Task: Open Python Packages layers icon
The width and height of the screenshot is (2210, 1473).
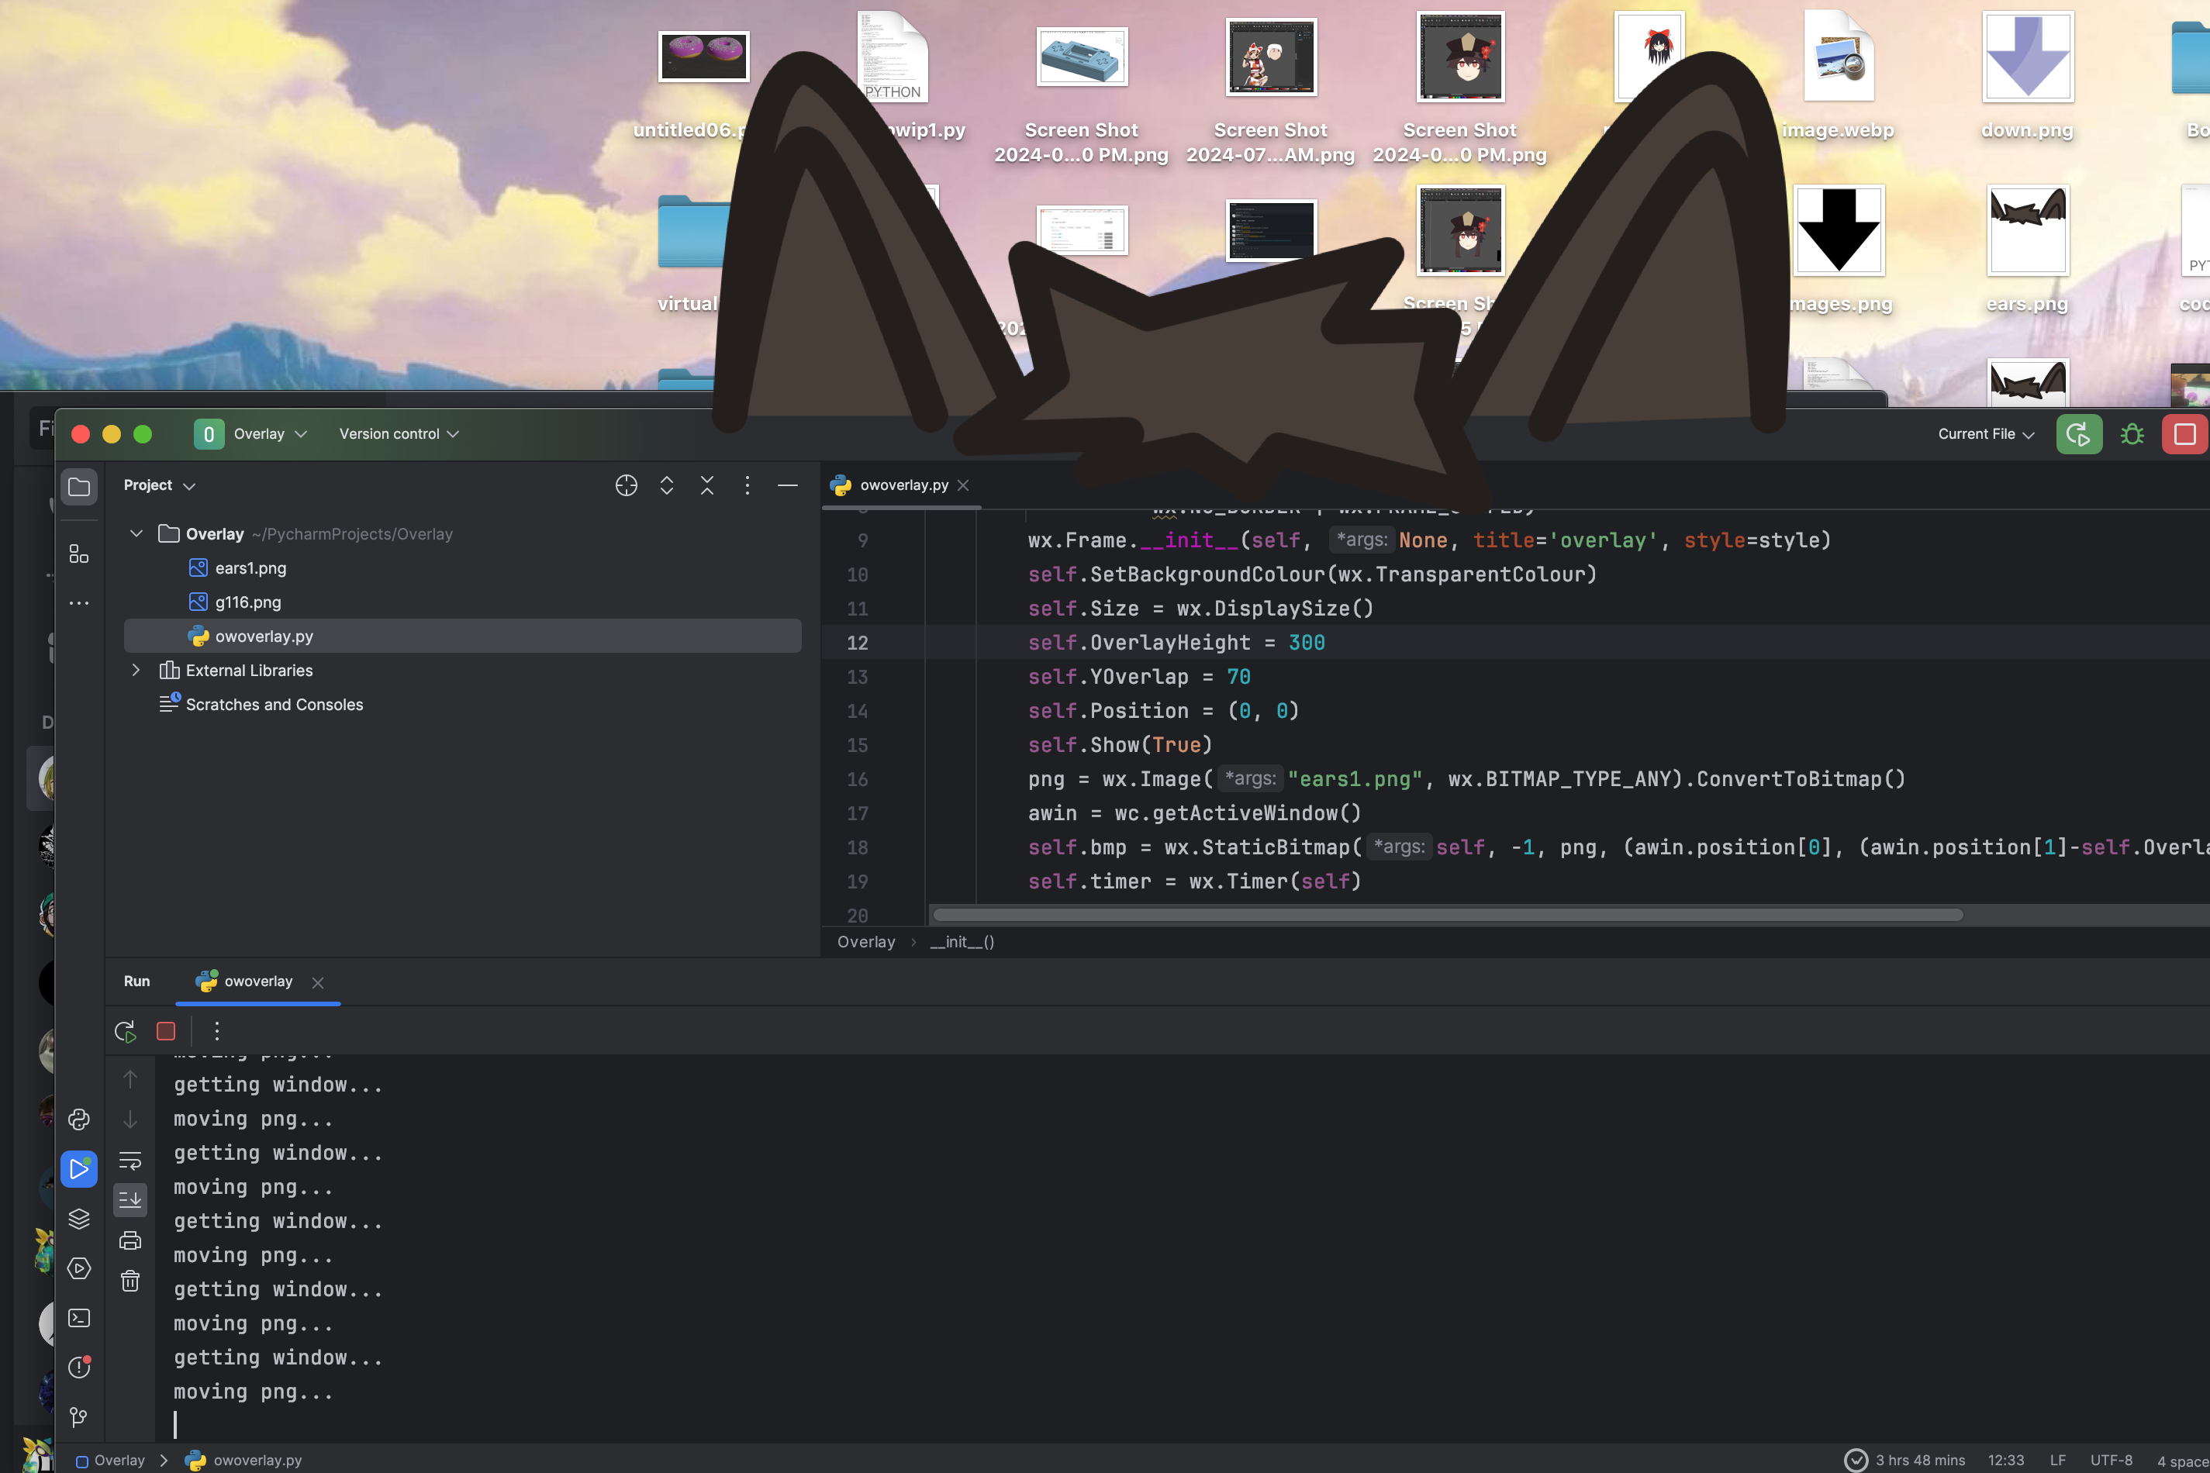Action: pos(79,1219)
